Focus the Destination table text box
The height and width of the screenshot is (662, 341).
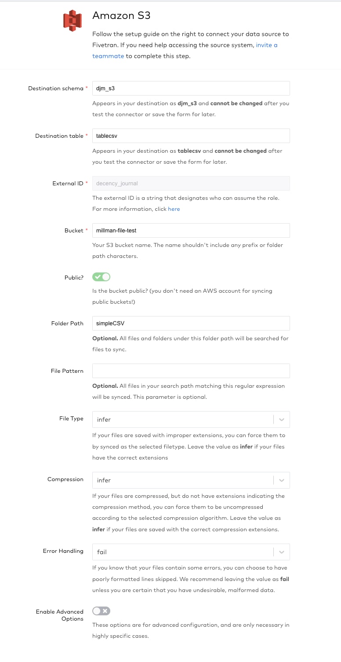(x=191, y=136)
